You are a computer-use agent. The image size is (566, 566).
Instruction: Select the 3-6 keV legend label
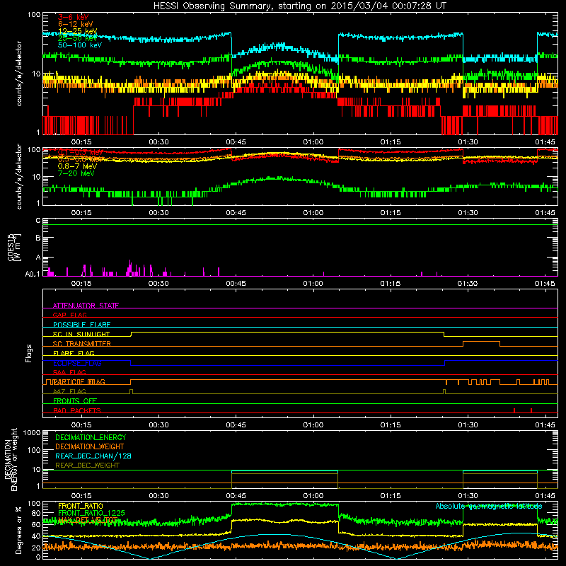pos(74,17)
